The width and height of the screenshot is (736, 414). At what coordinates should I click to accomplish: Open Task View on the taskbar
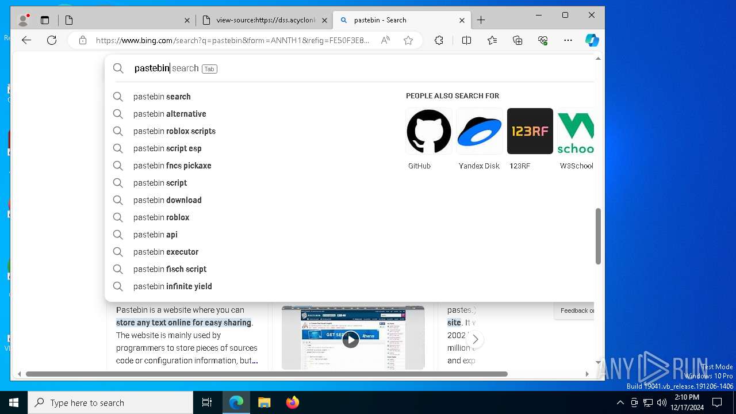coord(207,402)
